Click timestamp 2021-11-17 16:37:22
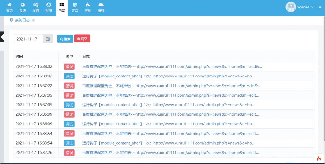The width and height of the screenshot is (325, 164). 34,86
